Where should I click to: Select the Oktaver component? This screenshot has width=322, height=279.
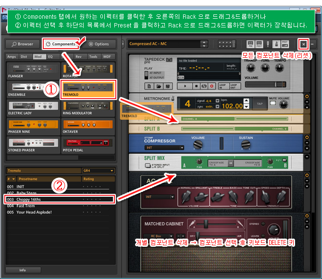[88, 127]
